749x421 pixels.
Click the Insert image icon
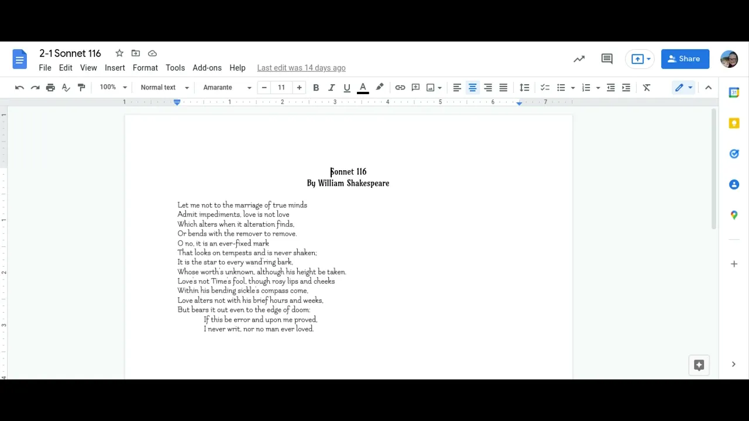pos(431,88)
